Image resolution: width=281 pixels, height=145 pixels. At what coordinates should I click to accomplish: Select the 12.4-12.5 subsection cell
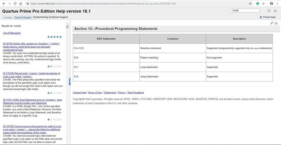coord(106,48)
